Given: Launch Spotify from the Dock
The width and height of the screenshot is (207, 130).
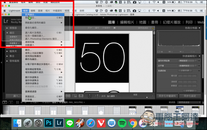Looking at the screenshot, I should coord(122,123).
